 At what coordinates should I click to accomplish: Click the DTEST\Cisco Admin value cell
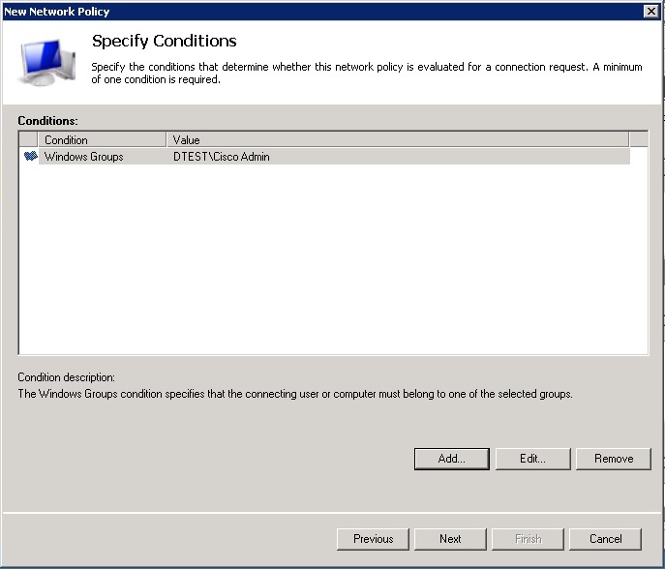(x=222, y=157)
